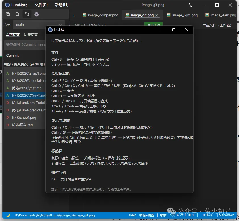Click 当前未提交更改 (共 19 项) header
This screenshot has height=221, width=239.
click(x=24, y=64)
